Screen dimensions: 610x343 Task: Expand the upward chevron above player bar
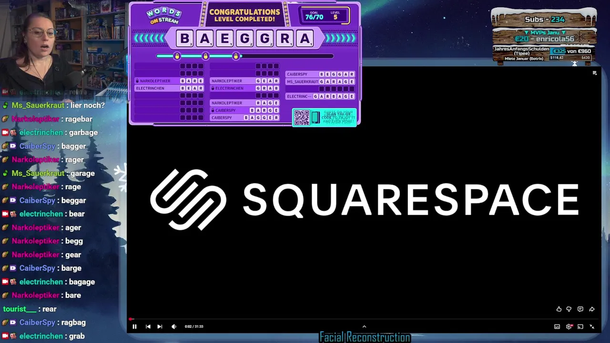point(364,326)
